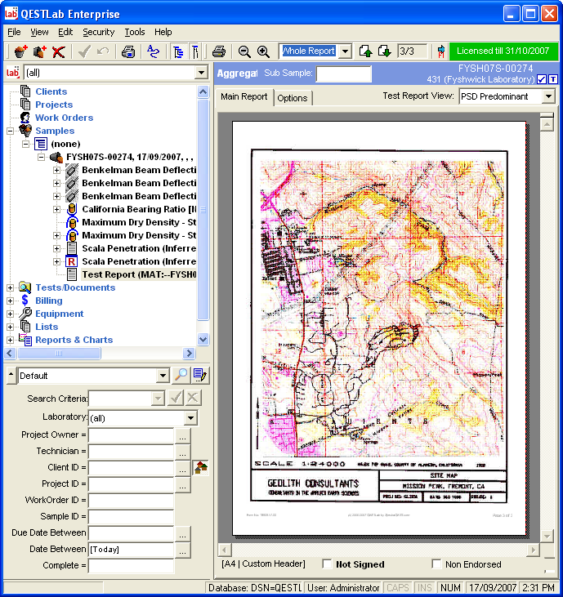Click the Sample ID input field
This screenshot has height=597, width=563.
click(x=131, y=516)
